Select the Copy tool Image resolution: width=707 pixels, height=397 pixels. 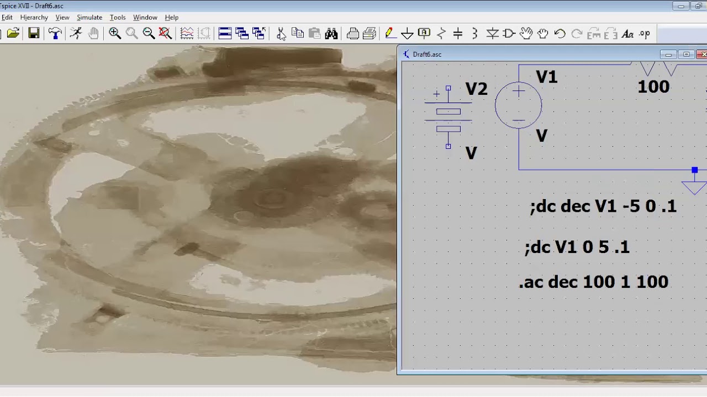pyautogui.click(x=298, y=34)
